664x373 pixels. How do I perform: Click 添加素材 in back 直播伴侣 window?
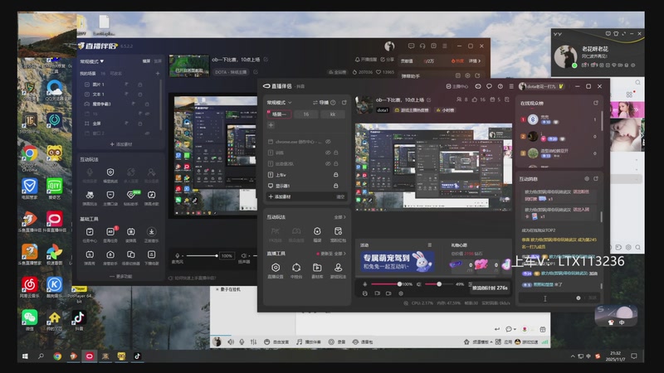(121, 144)
